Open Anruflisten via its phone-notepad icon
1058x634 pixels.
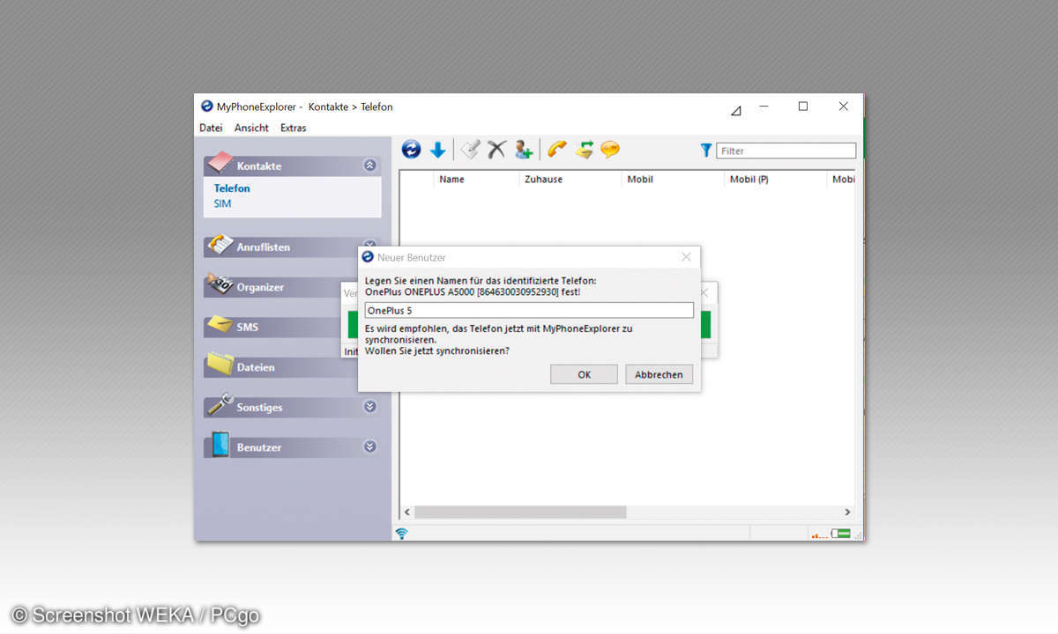click(220, 245)
